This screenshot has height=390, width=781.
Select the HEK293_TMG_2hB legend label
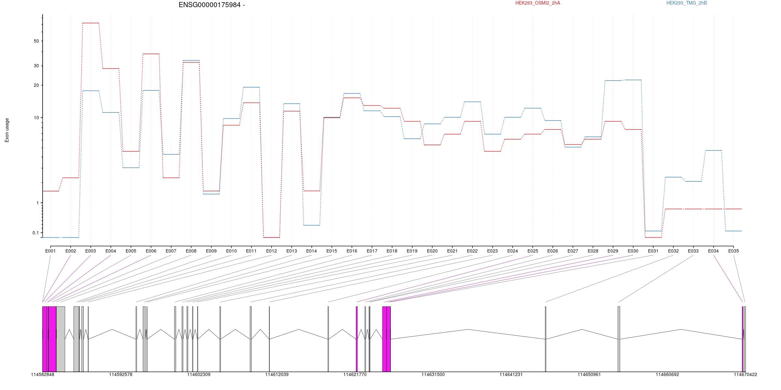coord(687,3)
